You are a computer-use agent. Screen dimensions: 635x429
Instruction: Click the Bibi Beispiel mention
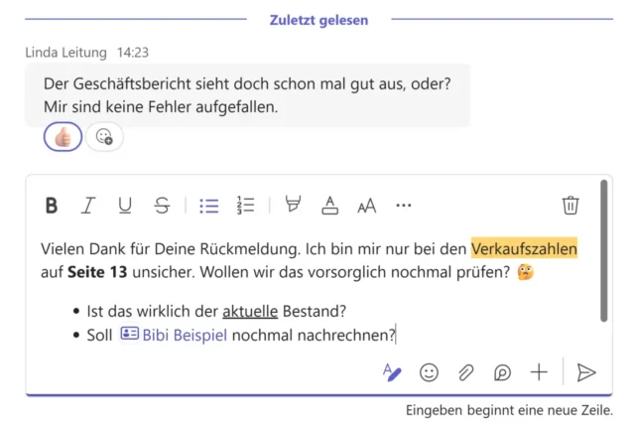(x=185, y=335)
